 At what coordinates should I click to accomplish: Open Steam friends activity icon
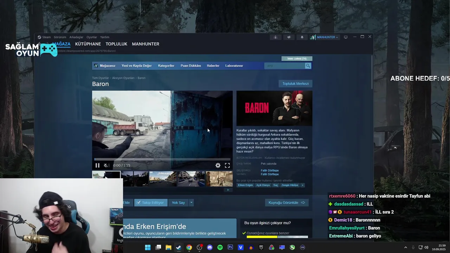click(x=276, y=37)
